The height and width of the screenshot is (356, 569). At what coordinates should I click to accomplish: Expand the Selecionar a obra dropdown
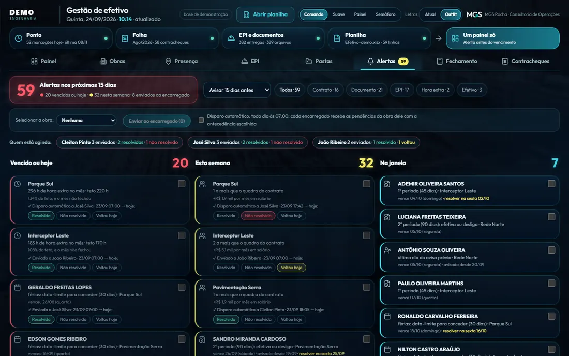[86, 120]
